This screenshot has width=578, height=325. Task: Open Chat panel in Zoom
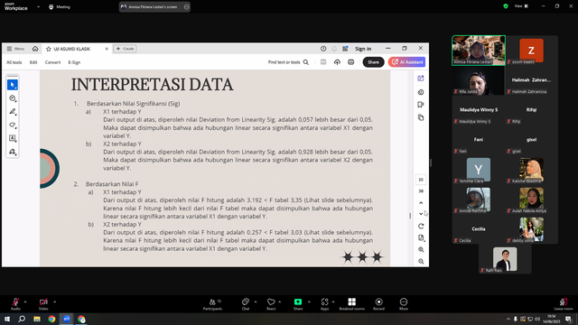pos(246,304)
